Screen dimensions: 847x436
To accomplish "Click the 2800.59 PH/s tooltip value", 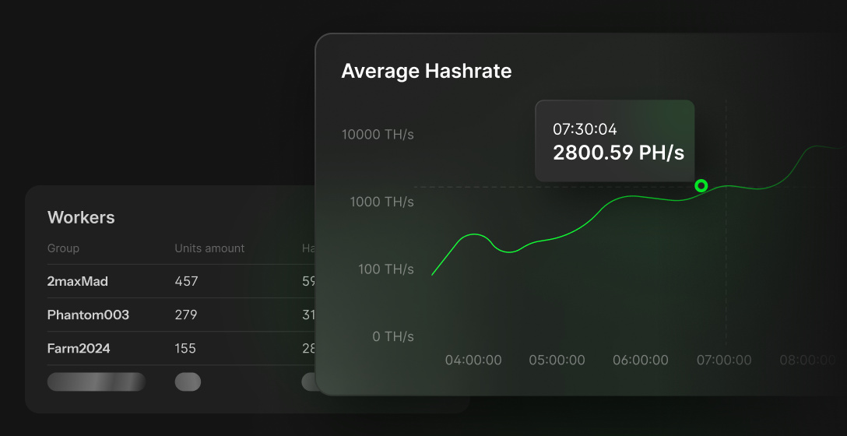I will [618, 153].
